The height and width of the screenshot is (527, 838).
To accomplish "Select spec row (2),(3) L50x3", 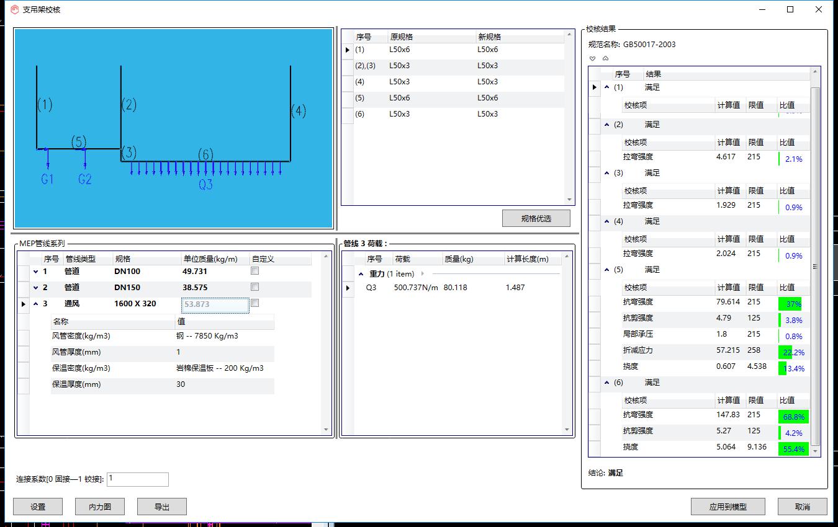I will pos(459,66).
